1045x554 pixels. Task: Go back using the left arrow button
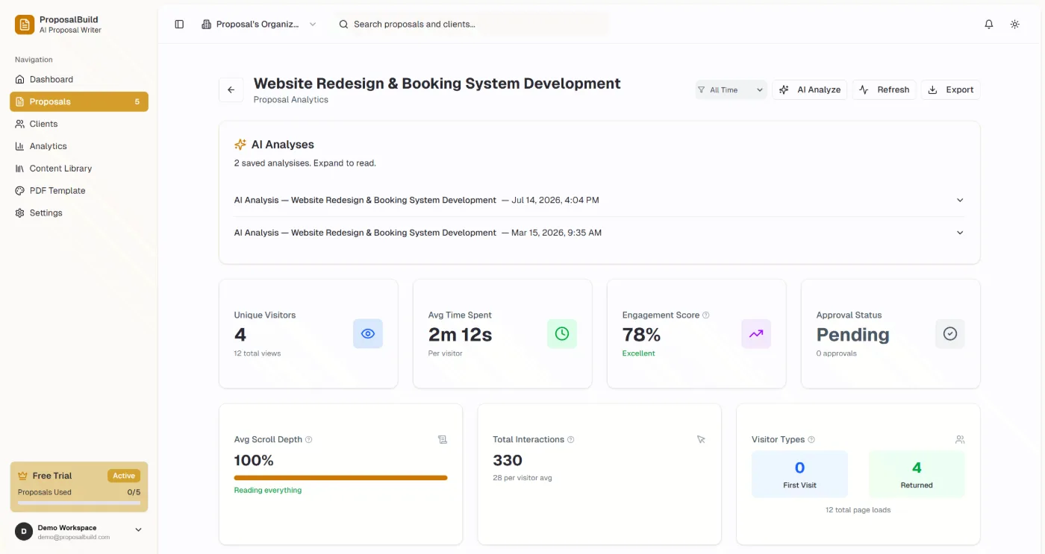[231, 89]
